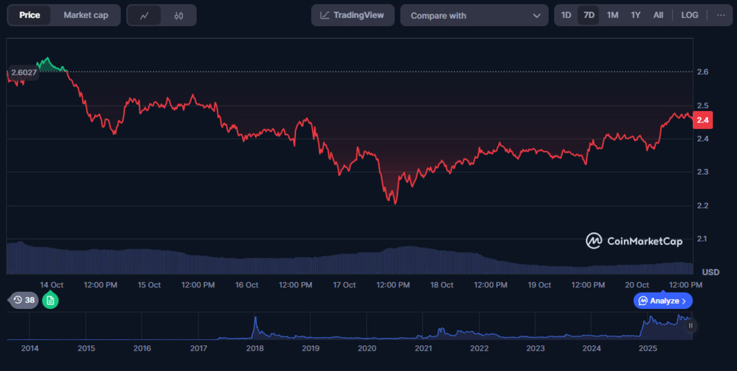The image size is (737, 371).
Task: Switch to the Price tab
Action: (x=29, y=15)
